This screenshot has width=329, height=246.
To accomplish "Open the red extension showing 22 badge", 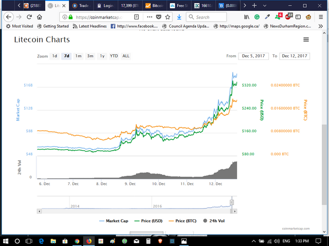I will pyautogui.click(x=289, y=16).
